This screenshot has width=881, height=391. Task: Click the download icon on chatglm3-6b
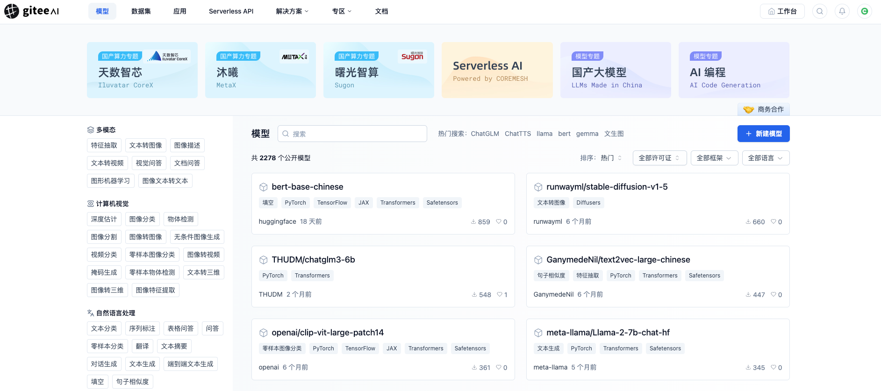(x=474, y=294)
